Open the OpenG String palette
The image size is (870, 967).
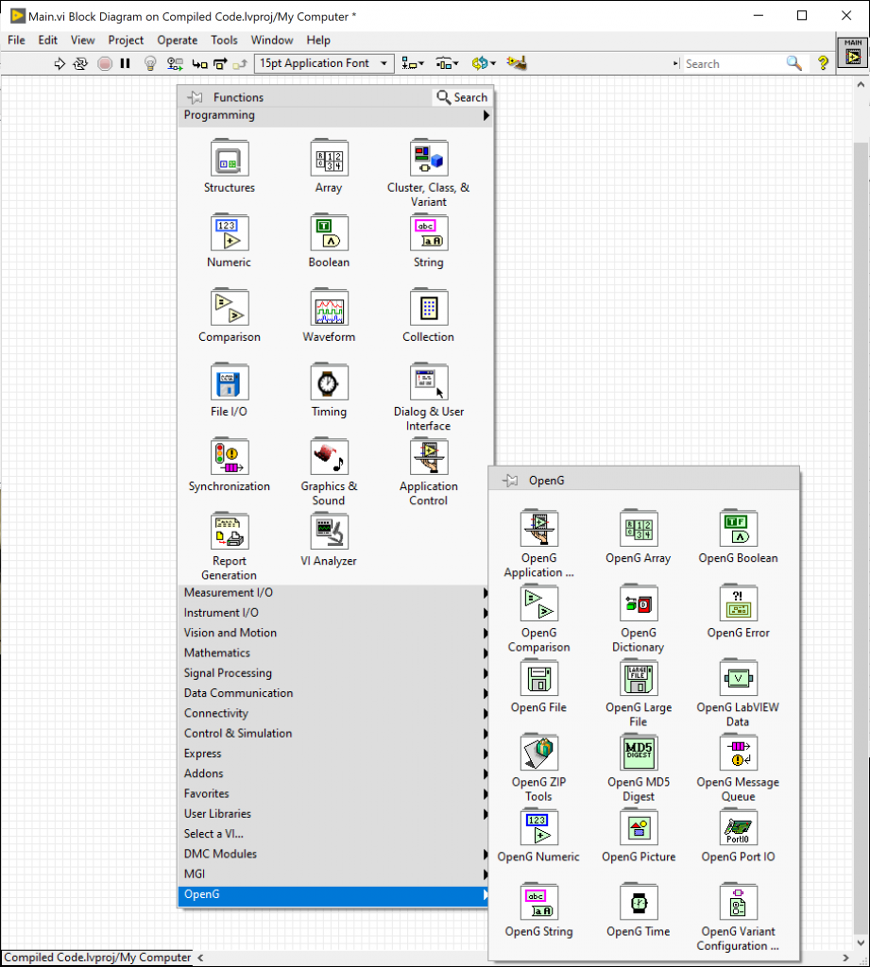tap(538, 902)
